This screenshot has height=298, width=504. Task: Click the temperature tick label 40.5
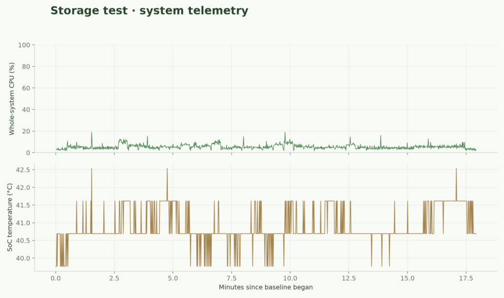point(23,240)
